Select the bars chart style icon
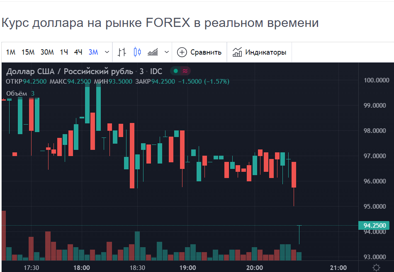The image size is (394, 272). tap(122, 52)
